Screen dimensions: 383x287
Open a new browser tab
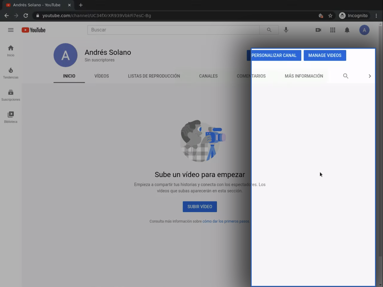click(81, 5)
